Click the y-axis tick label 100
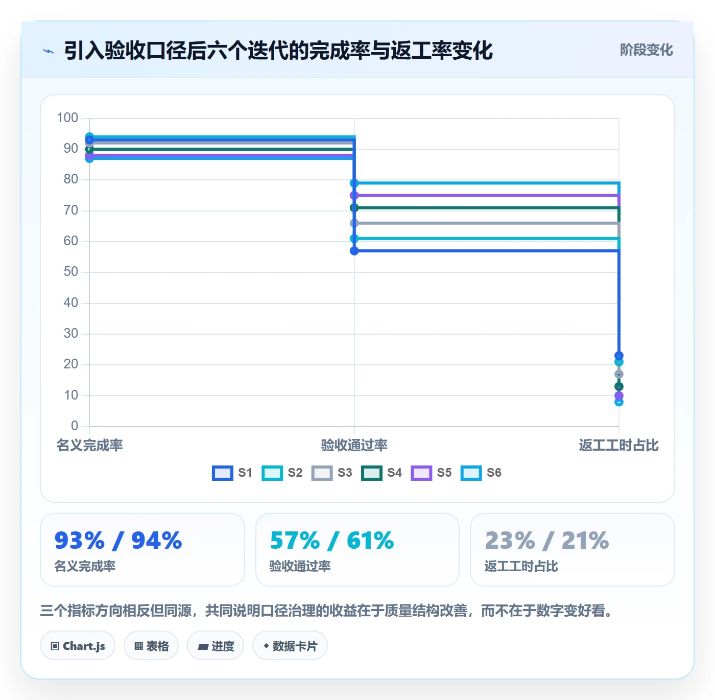 pyautogui.click(x=67, y=118)
